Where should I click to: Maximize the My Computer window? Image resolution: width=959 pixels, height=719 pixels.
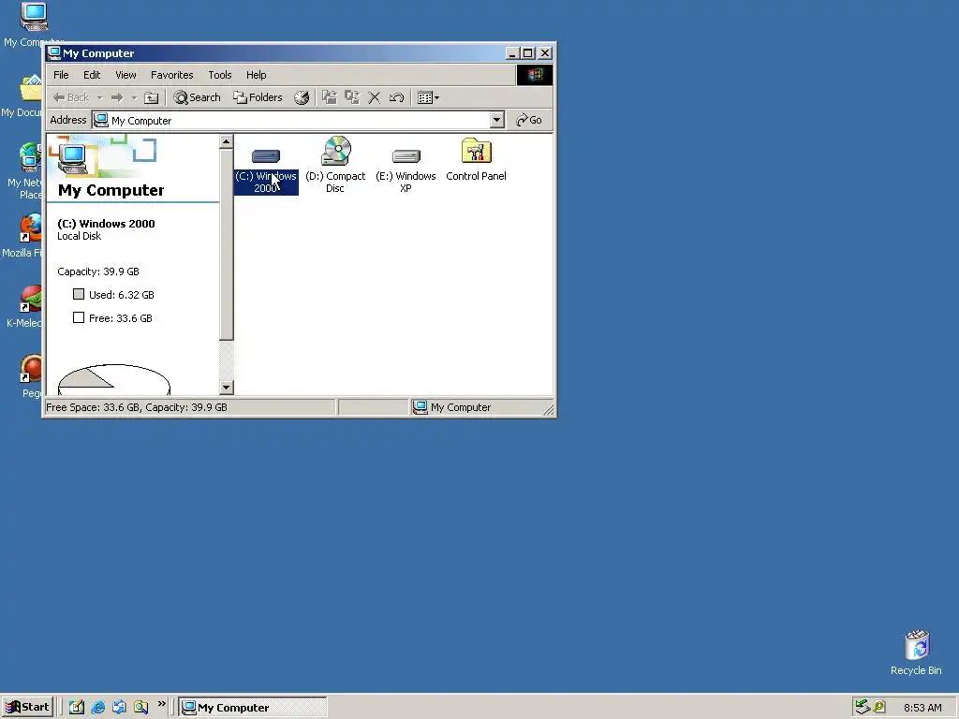coord(528,53)
